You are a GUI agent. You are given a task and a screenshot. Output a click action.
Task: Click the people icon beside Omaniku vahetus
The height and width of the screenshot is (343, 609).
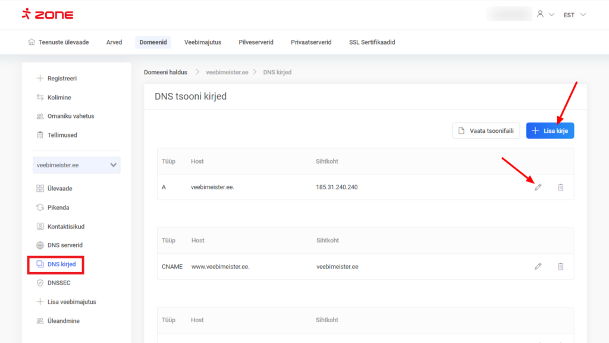(40, 116)
